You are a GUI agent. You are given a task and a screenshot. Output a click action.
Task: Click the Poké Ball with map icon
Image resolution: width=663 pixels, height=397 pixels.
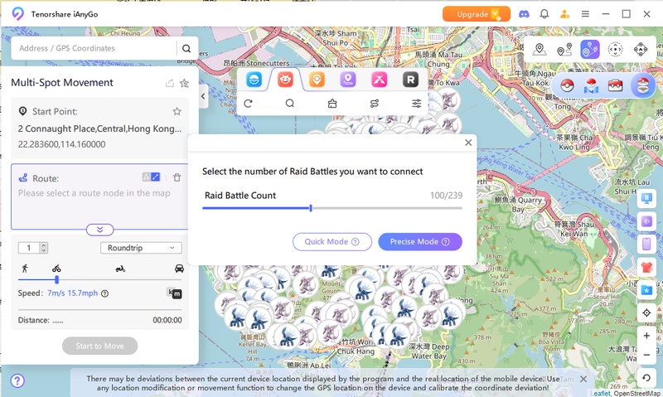click(x=591, y=86)
